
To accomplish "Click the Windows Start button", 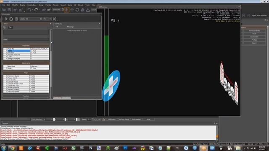I will (x=4, y=148).
